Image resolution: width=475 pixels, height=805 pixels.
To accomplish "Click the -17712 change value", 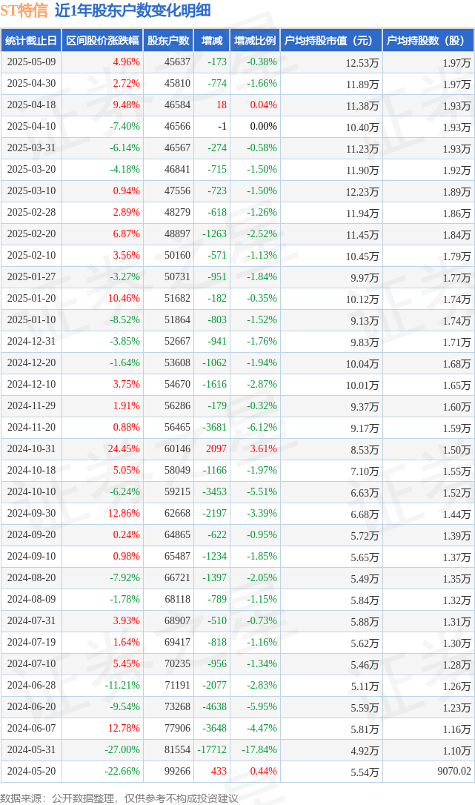I will [x=212, y=749].
